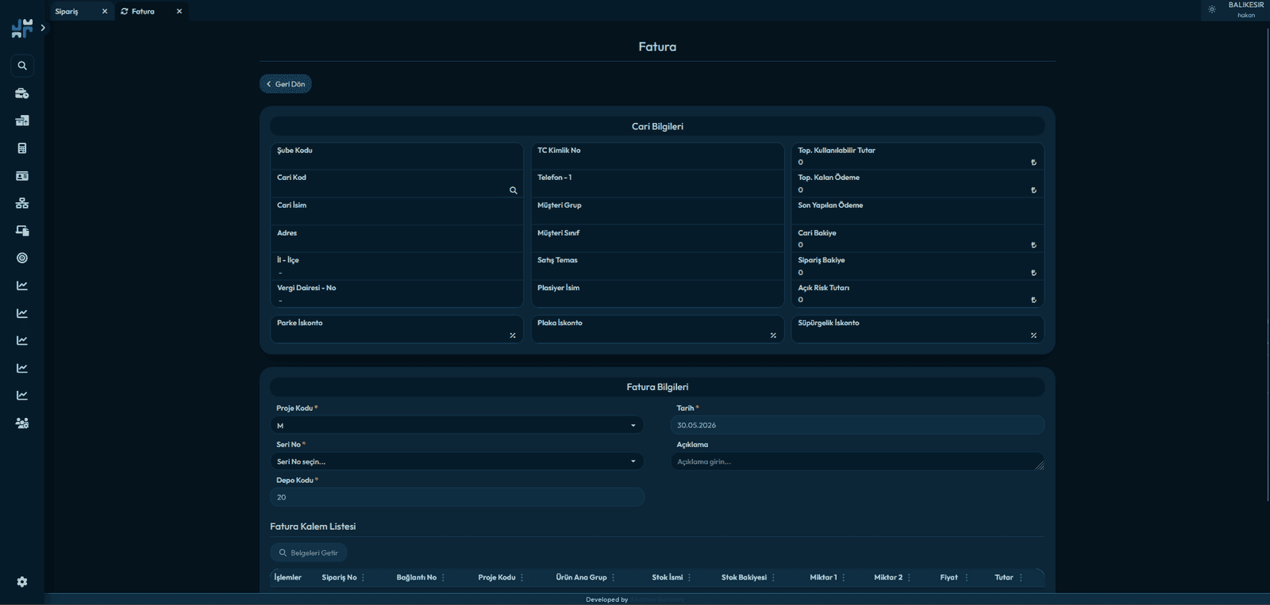
Task: Open the users management sidebar icon
Action: click(22, 423)
